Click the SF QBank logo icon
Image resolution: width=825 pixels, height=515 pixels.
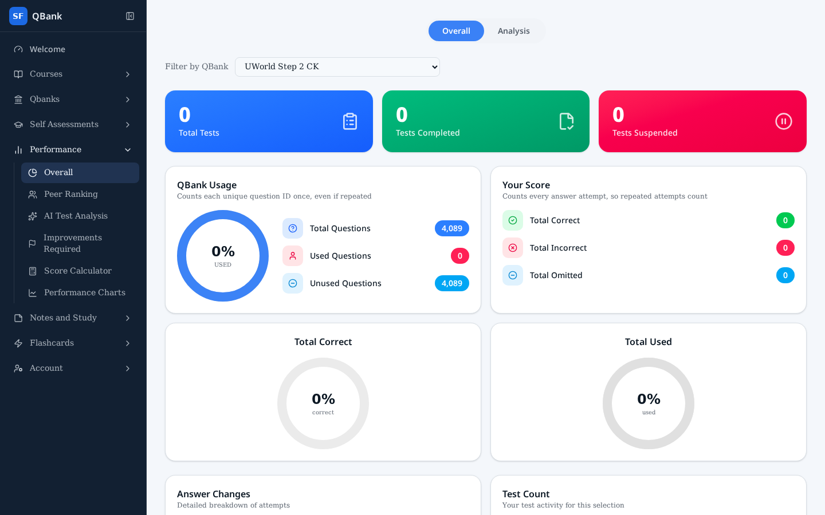pos(18,16)
